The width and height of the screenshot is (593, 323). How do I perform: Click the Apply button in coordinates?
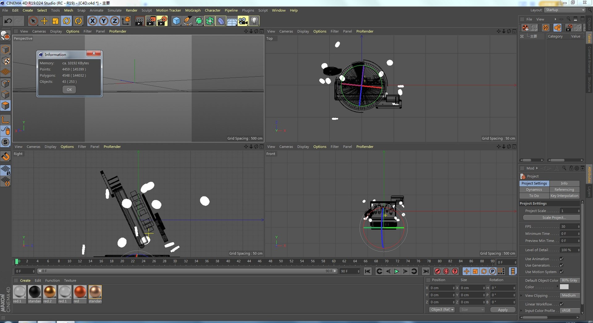[503, 310]
